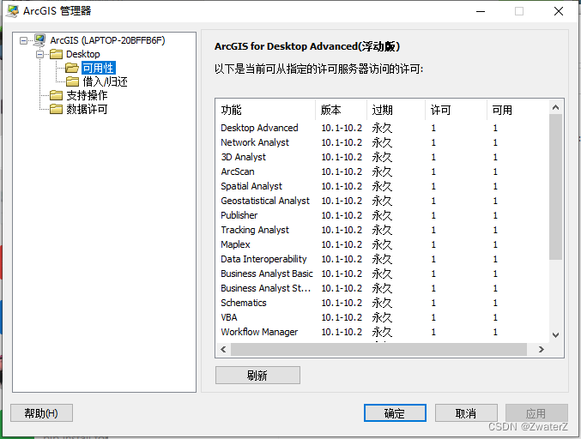Select the Workflow Manager row

[382, 332]
